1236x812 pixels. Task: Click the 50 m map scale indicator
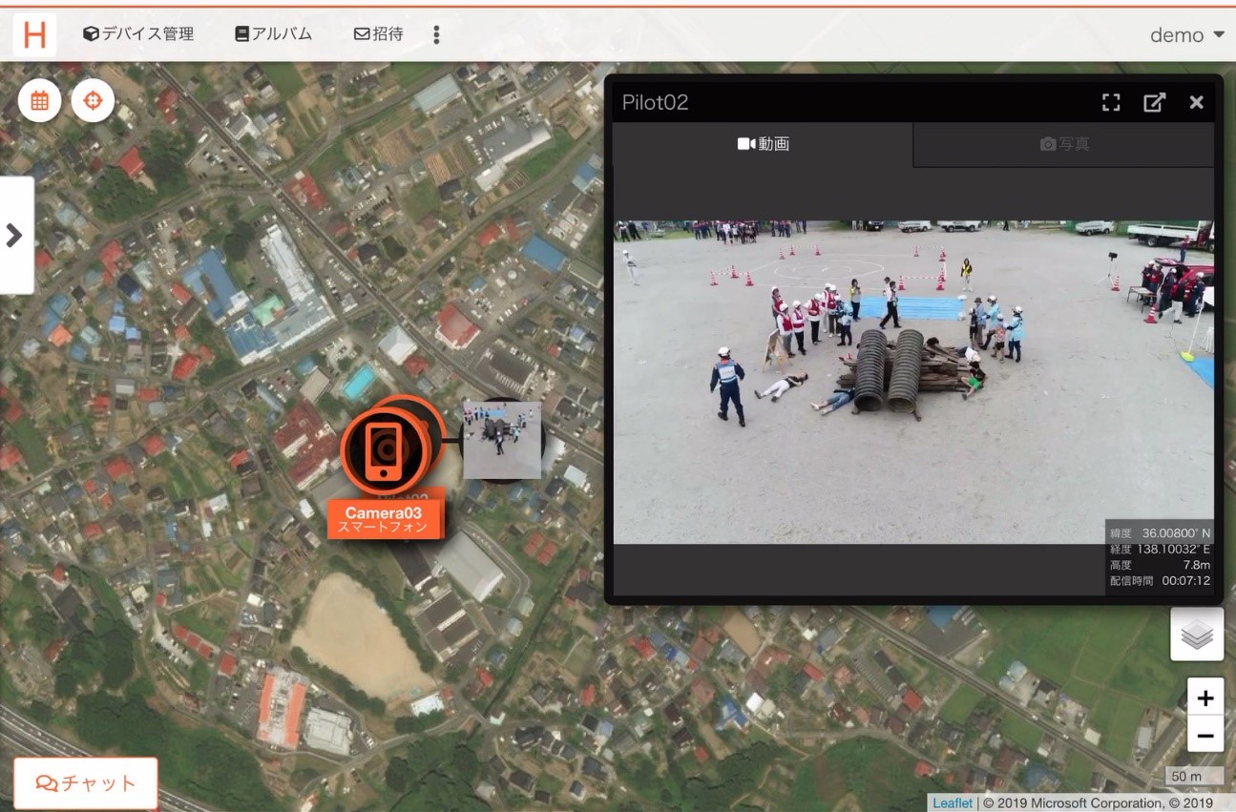pos(1195,777)
